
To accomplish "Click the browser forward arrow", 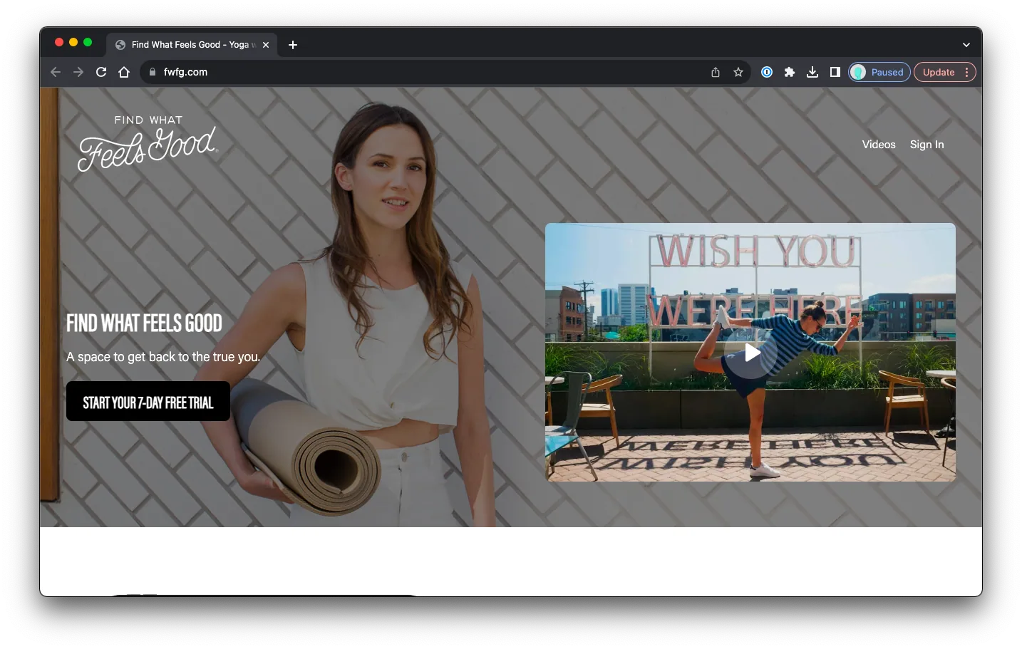I will click(x=78, y=72).
